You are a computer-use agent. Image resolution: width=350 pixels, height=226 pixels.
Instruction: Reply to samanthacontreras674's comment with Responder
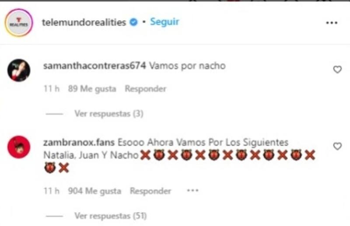[146, 89]
